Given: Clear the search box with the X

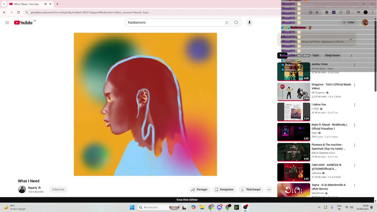Looking at the screenshot, I should click(227, 23).
